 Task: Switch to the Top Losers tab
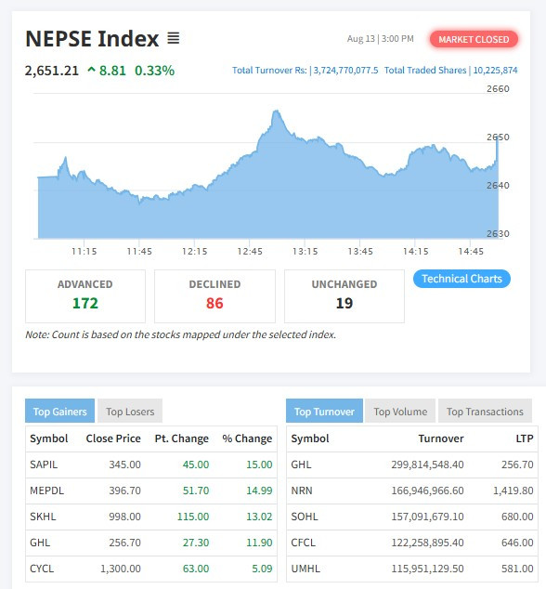[x=130, y=412]
